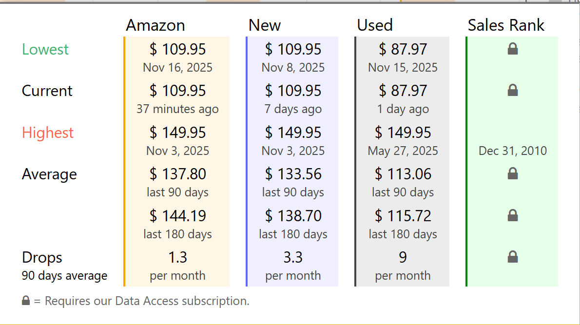The image size is (580, 325).
Task: Click the Sales Rank lock for 180 days average
Action: point(512,215)
